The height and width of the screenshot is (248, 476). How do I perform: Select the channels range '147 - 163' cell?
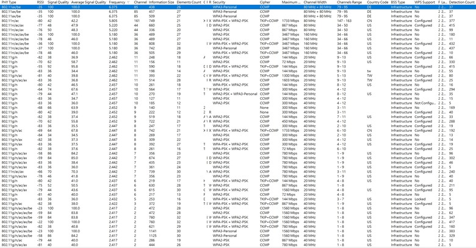click(344, 21)
